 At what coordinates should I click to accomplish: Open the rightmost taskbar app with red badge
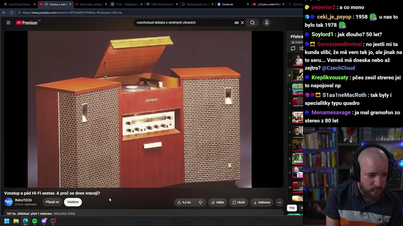[53, 221]
